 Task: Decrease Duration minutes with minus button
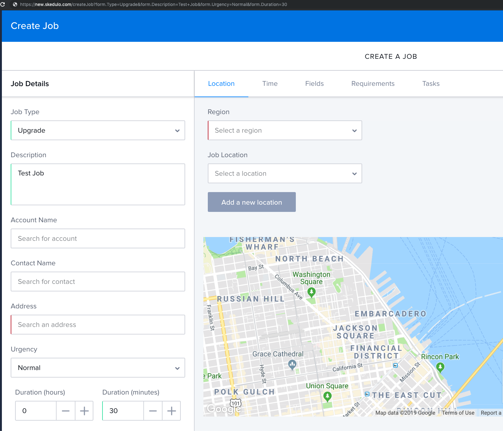click(x=153, y=411)
